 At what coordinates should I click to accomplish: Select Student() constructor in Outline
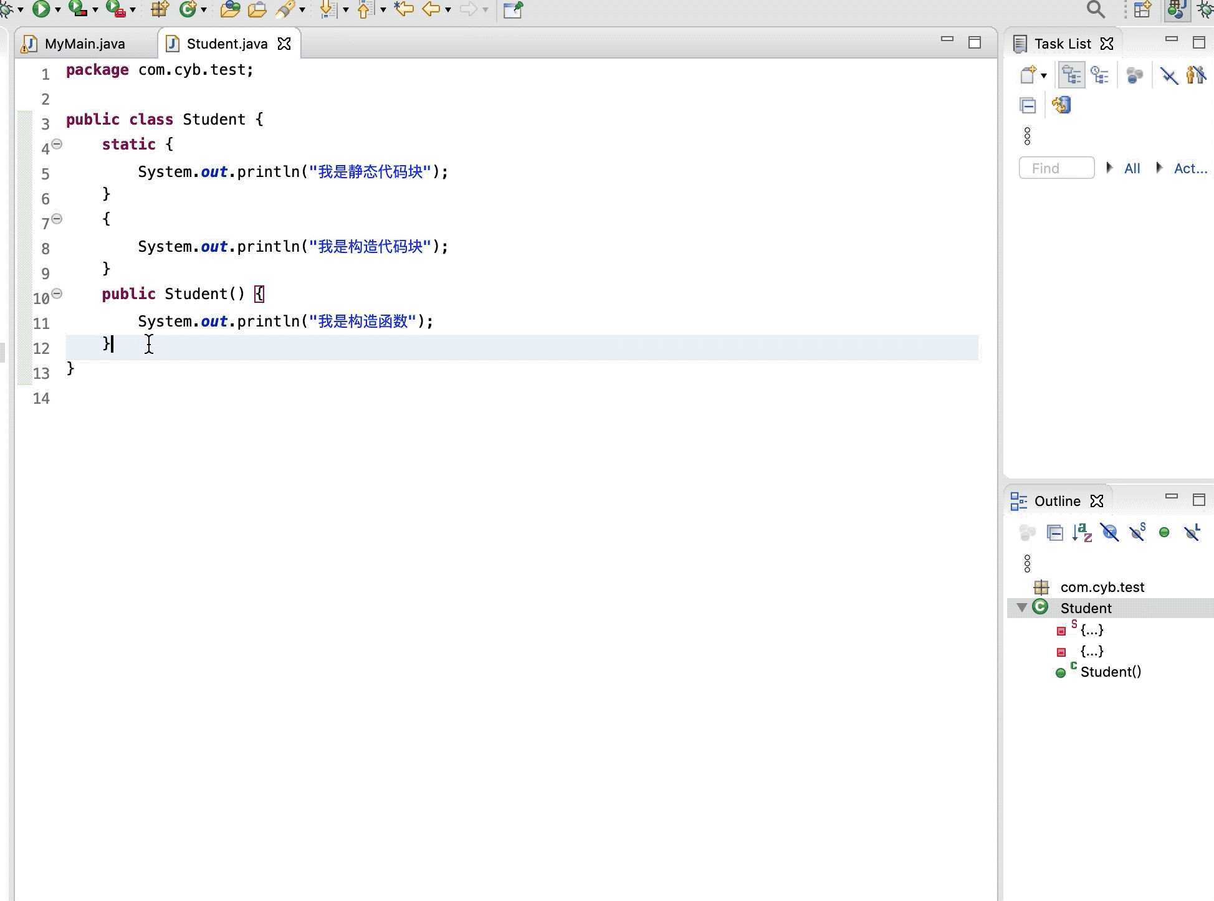1111,672
